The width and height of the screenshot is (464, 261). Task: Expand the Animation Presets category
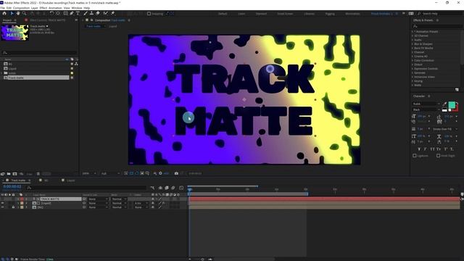(413, 32)
